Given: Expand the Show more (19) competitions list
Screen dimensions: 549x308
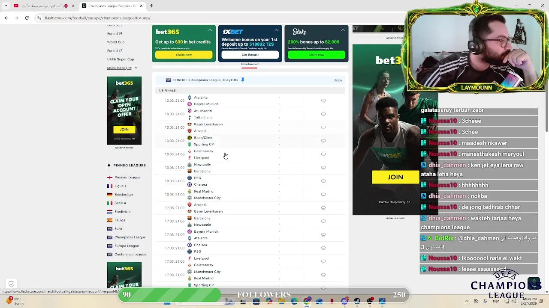Looking at the screenshot, I should [122, 68].
